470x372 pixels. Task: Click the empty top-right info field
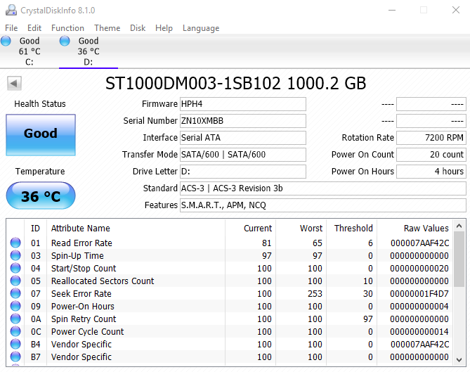[431, 104]
